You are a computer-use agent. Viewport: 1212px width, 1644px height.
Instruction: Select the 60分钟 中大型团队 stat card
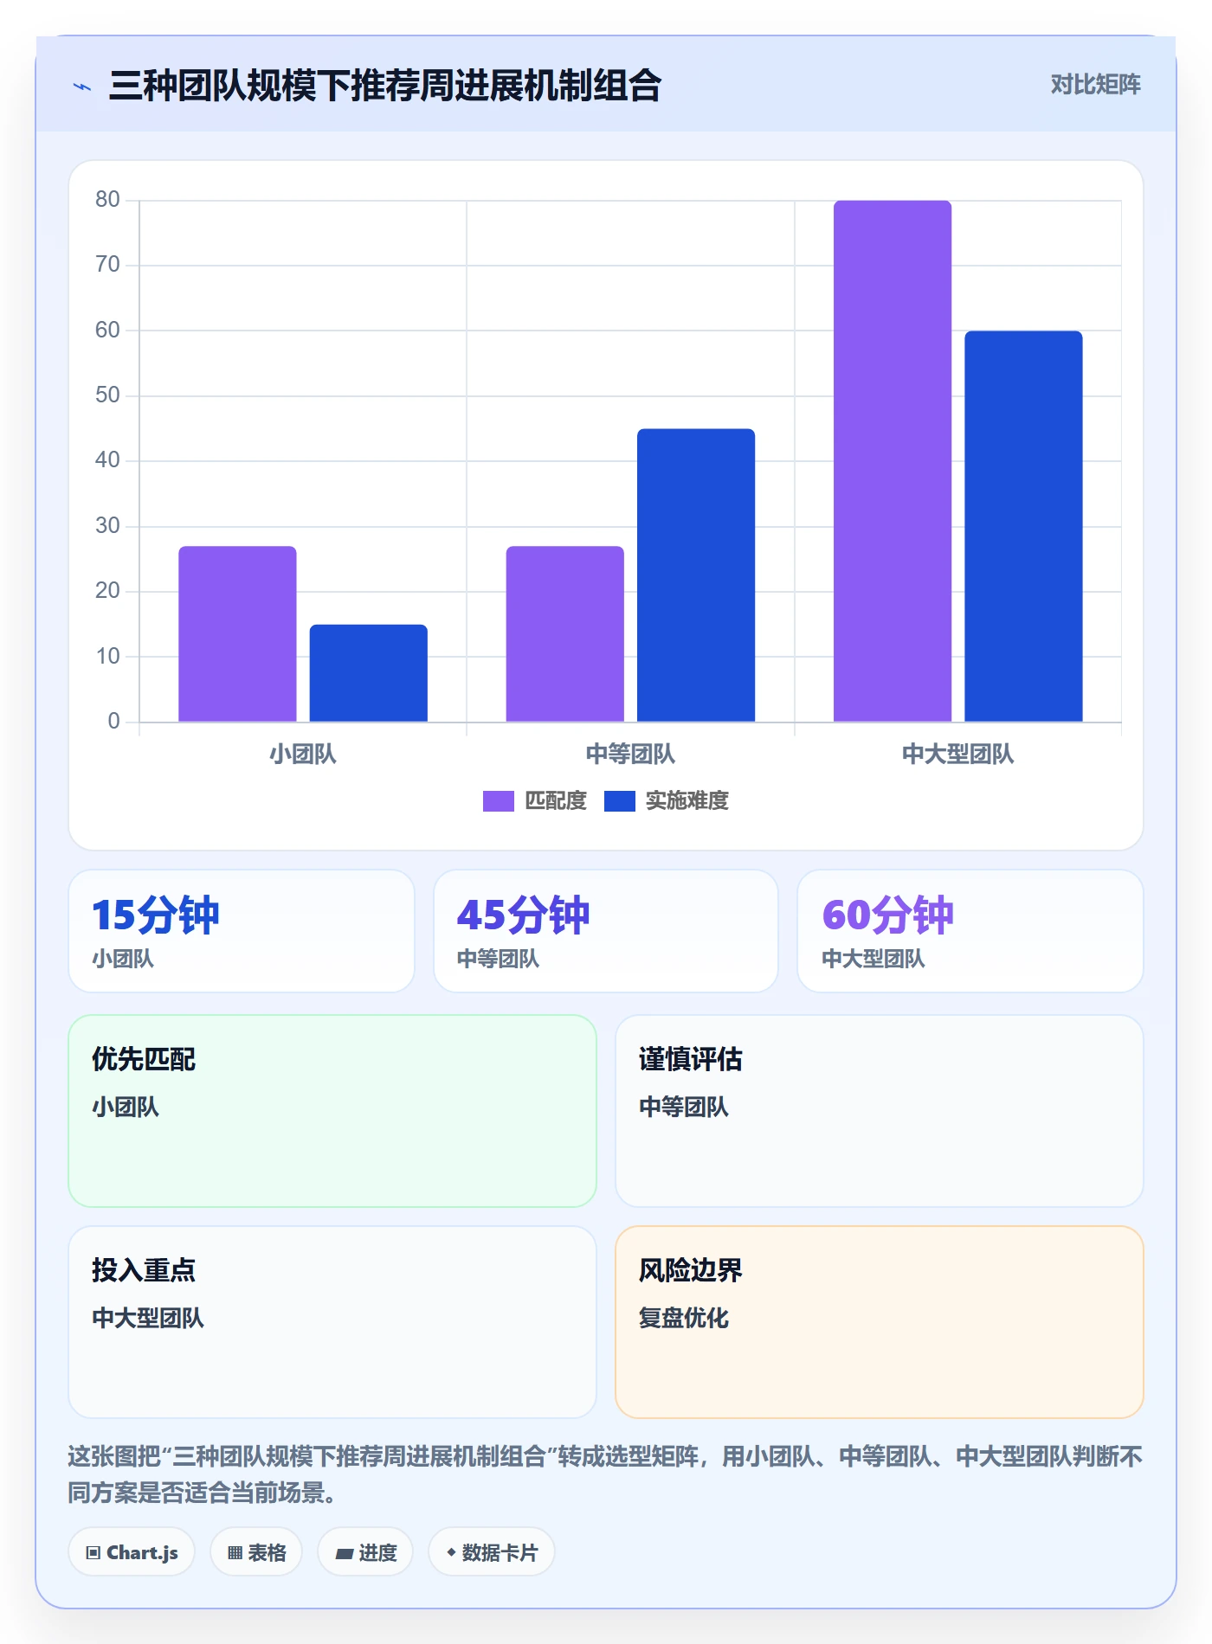[970, 931]
